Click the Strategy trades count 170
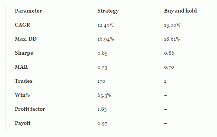Viewport: 217px width, 137px height. [101, 82]
